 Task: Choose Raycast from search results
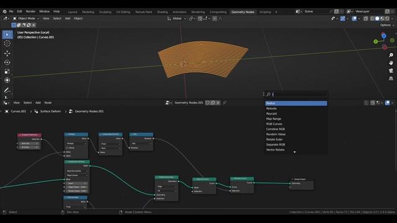pyautogui.click(x=296, y=113)
